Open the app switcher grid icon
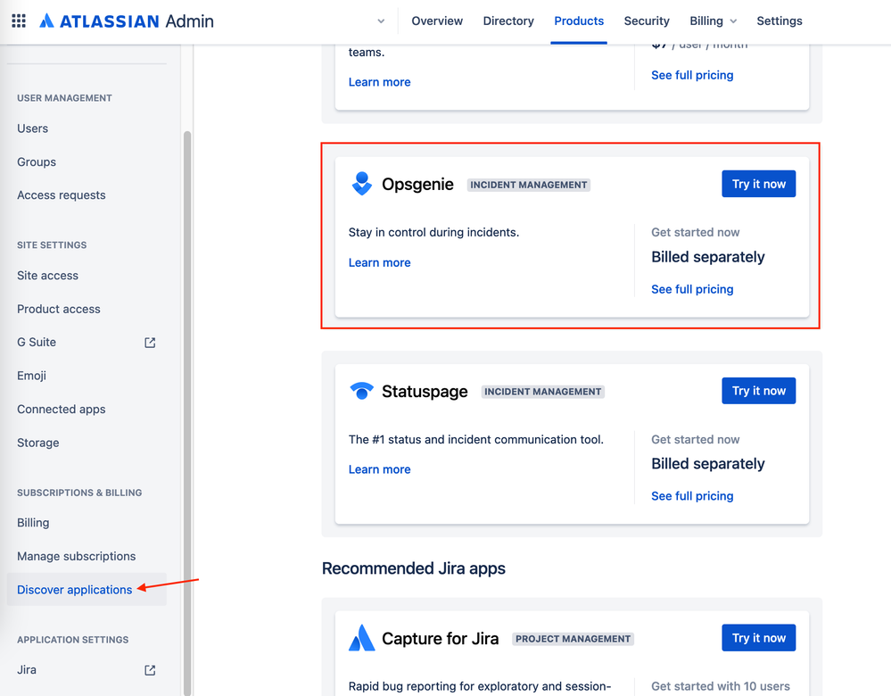Screen dimensions: 891x696 pyautogui.click(x=19, y=21)
